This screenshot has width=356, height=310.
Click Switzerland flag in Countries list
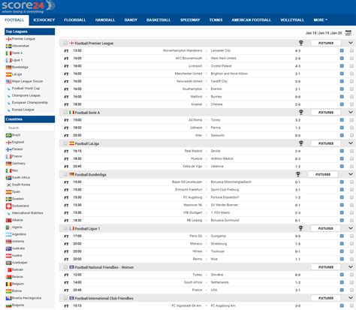(x=8, y=206)
